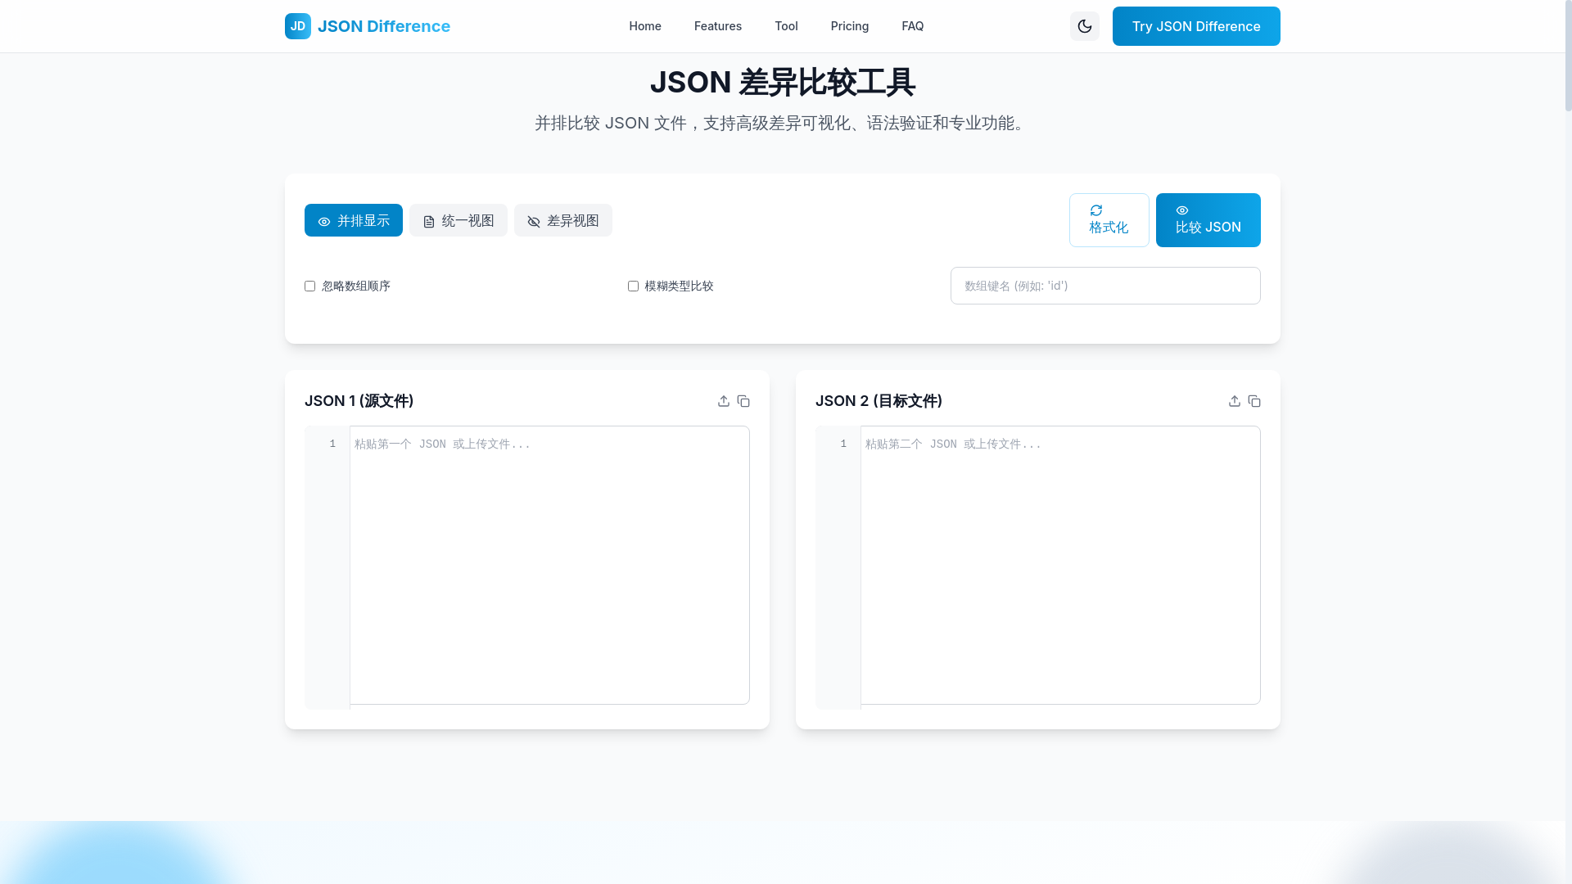Screen dimensions: 1572x884
Task: Copy icon for JSON 2 target
Action: point(1254,401)
